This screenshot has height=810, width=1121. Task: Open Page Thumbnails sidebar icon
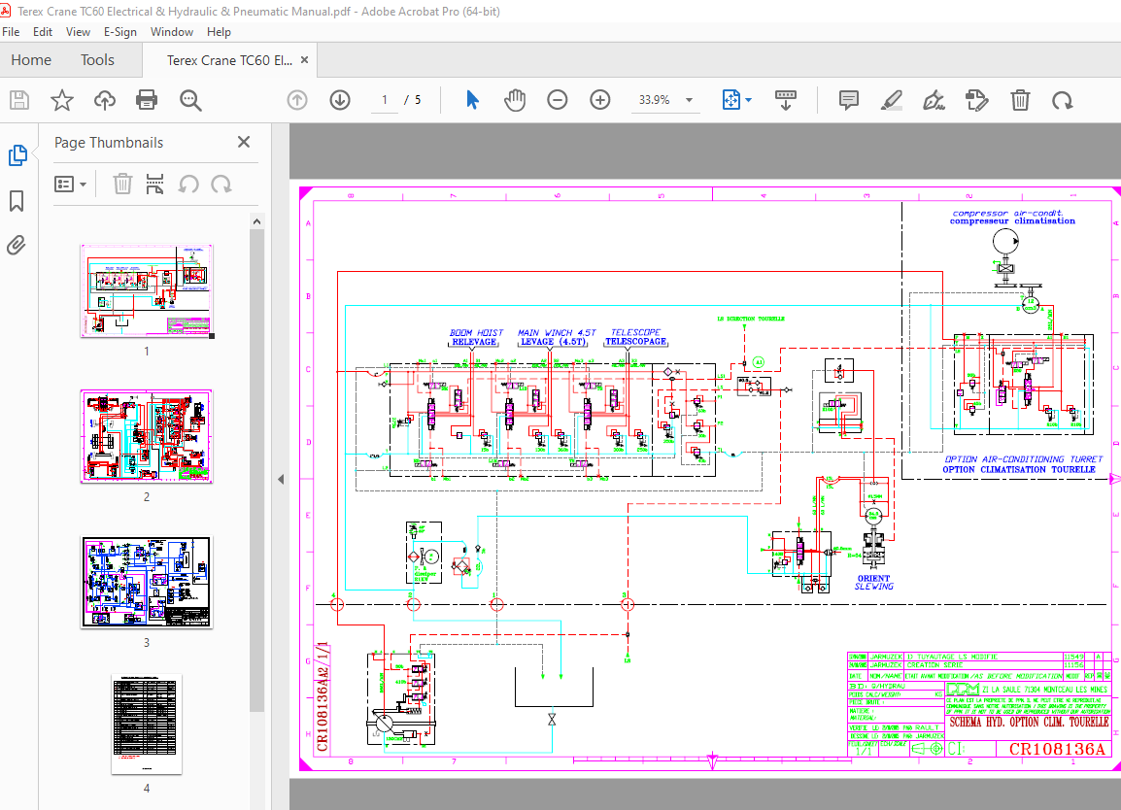coord(17,155)
